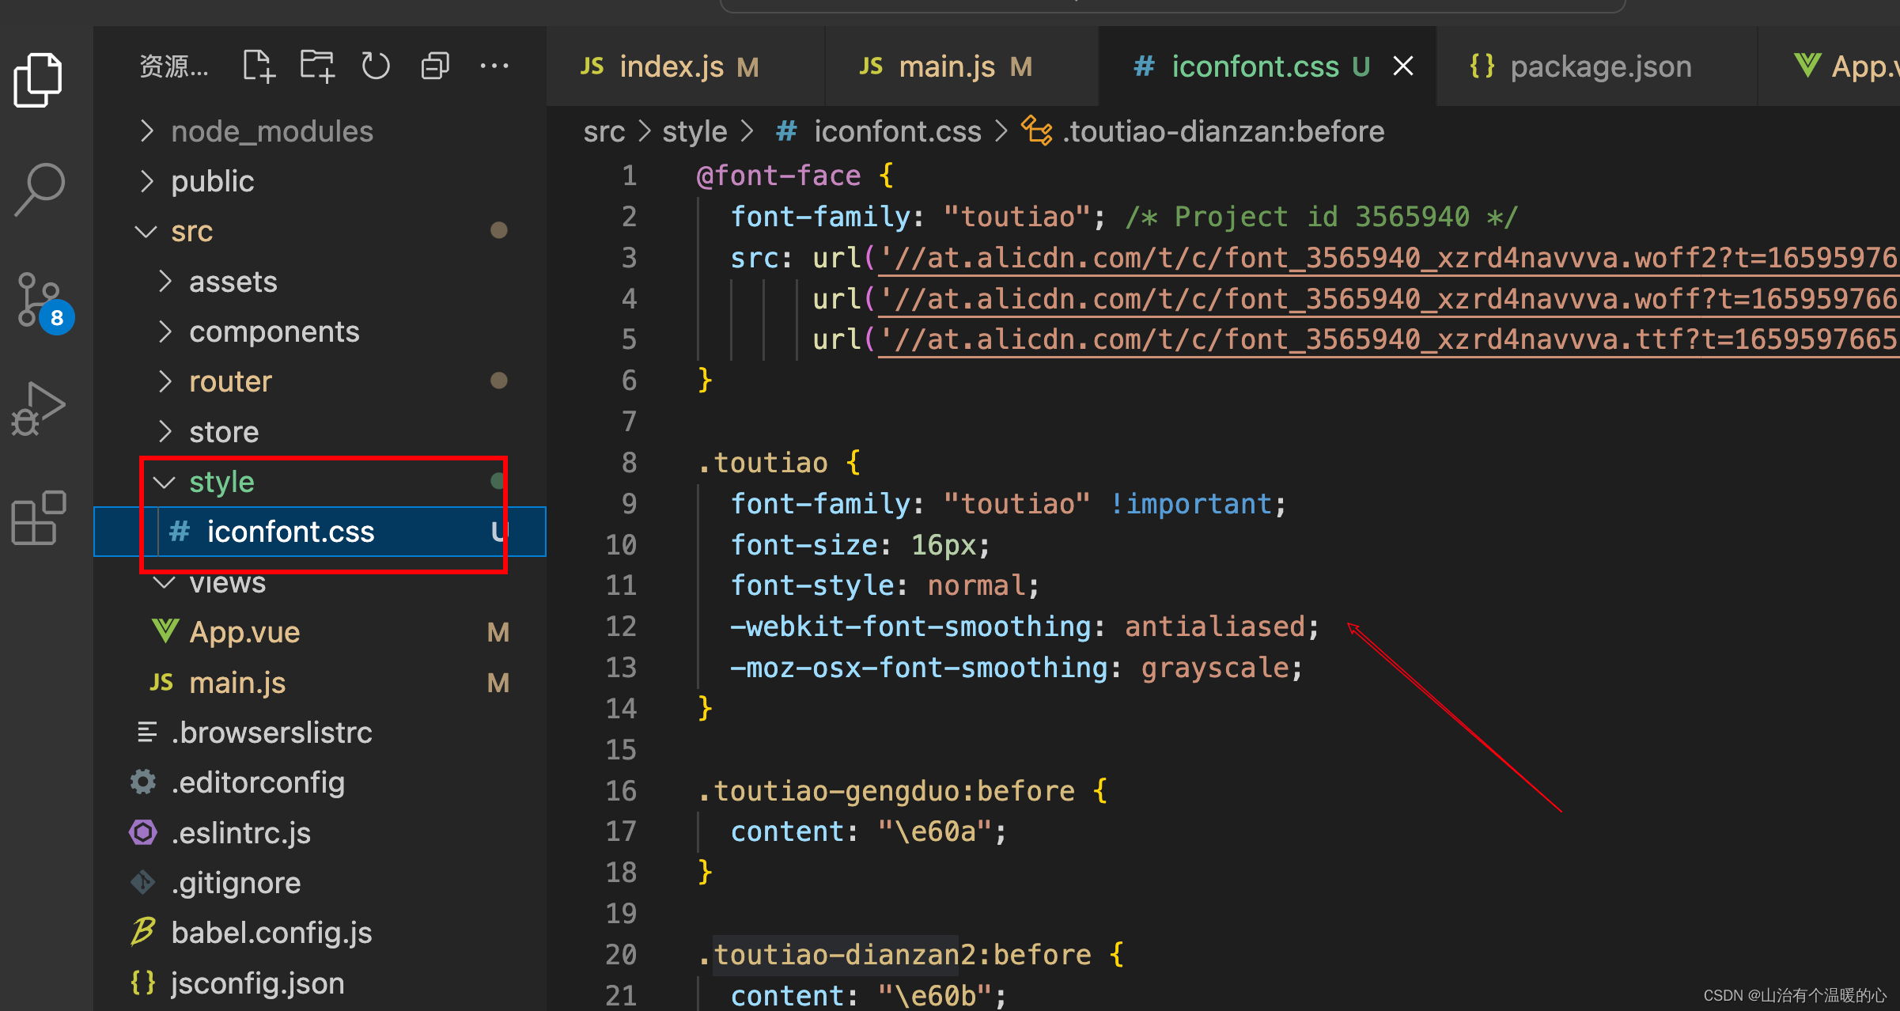Switch to the package.json tab

(x=1599, y=67)
